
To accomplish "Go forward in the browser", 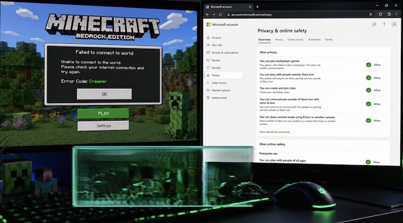I will pos(213,14).
